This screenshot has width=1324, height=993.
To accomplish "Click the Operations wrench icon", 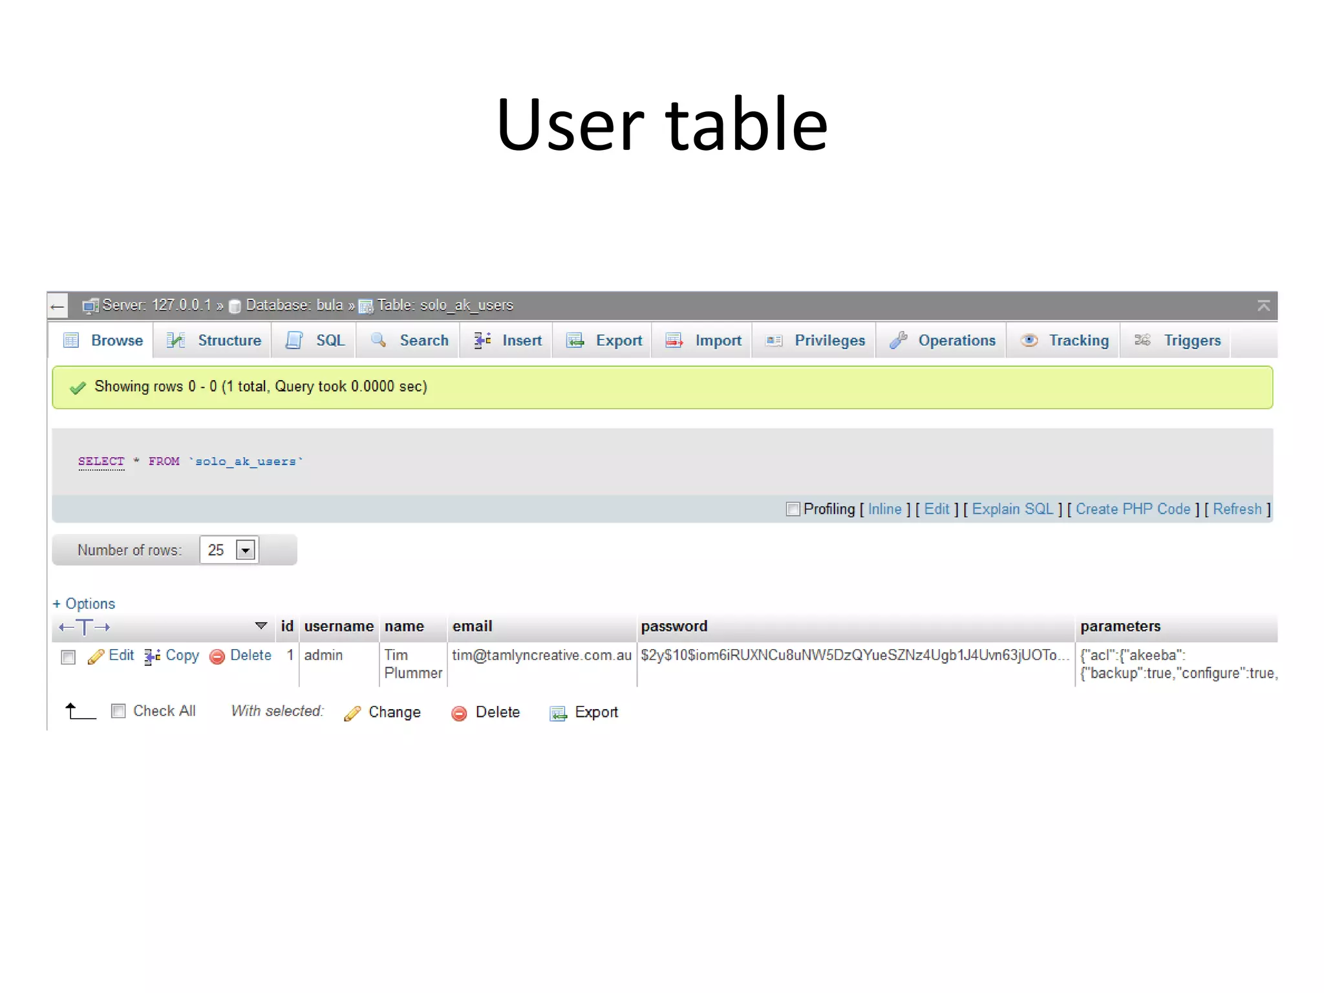I will [x=898, y=340].
